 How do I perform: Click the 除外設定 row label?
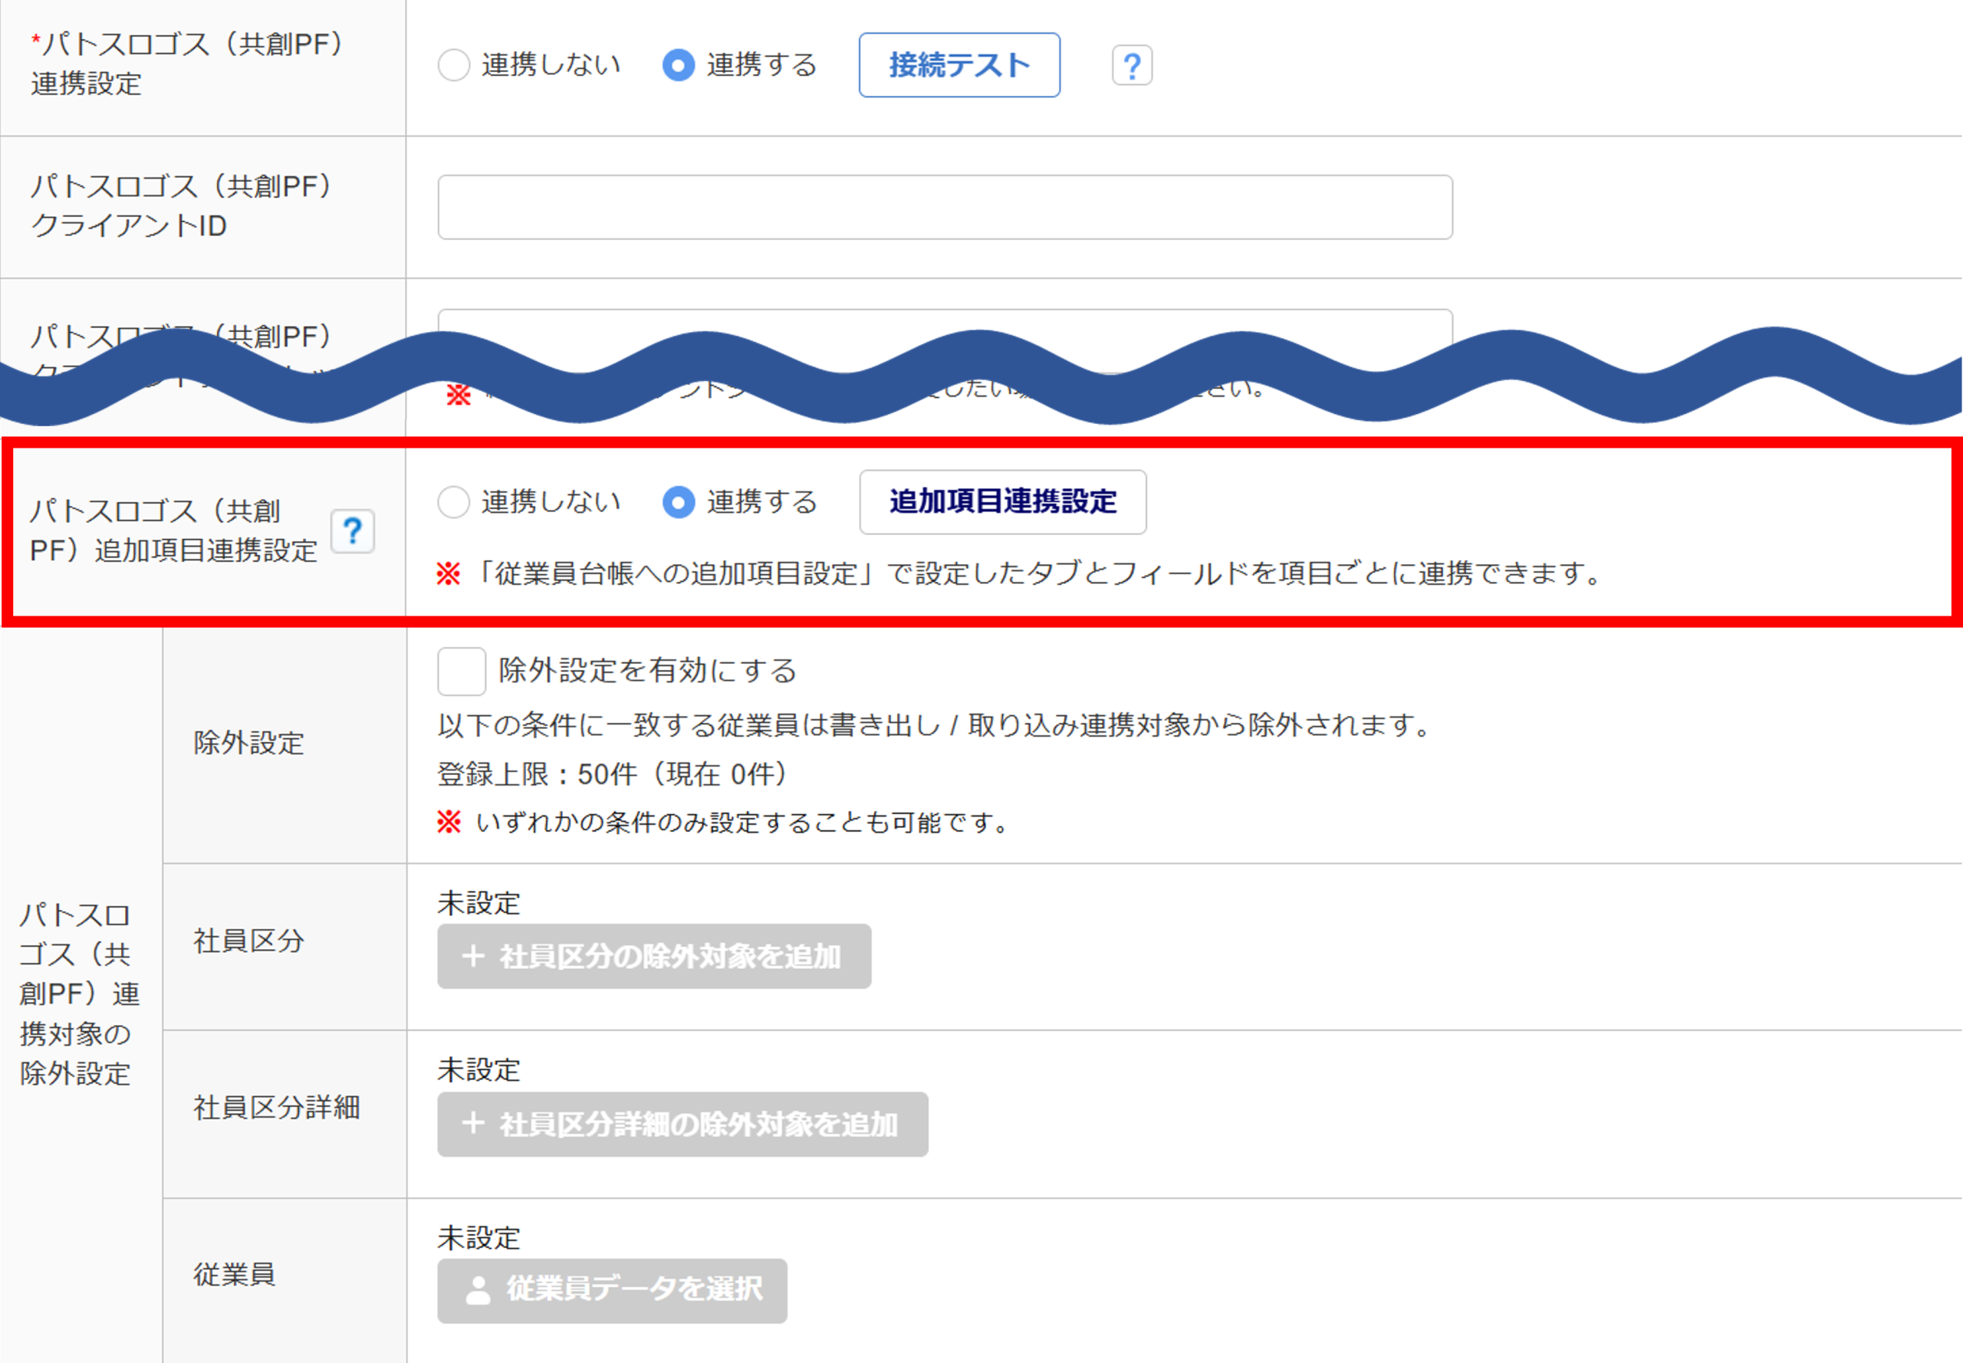pyautogui.click(x=248, y=743)
